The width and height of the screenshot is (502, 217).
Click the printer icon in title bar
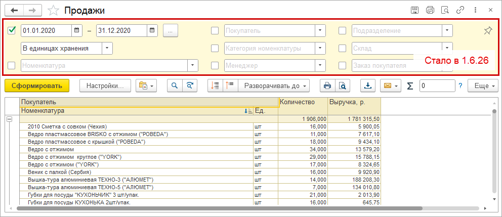[430, 10]
